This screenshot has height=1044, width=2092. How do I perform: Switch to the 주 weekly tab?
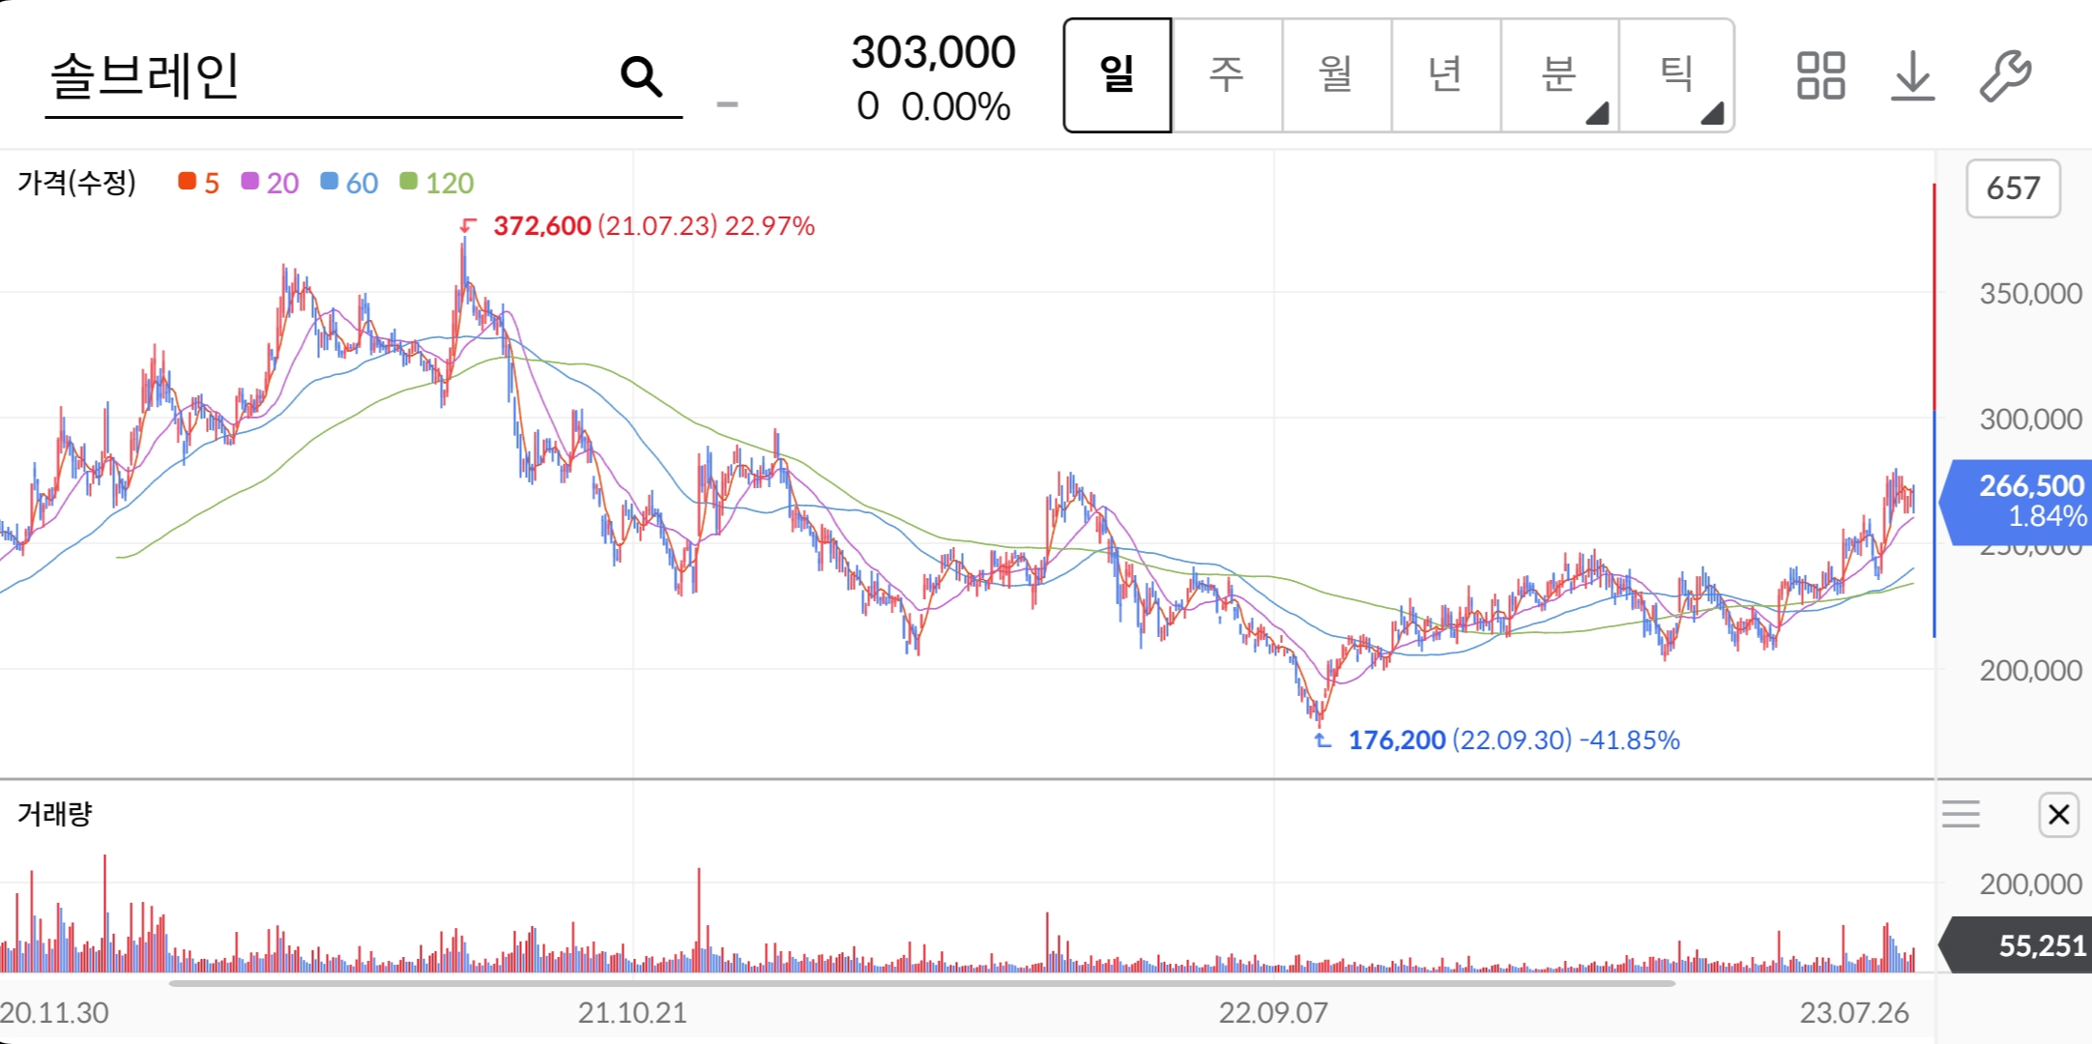point(1227,75)
